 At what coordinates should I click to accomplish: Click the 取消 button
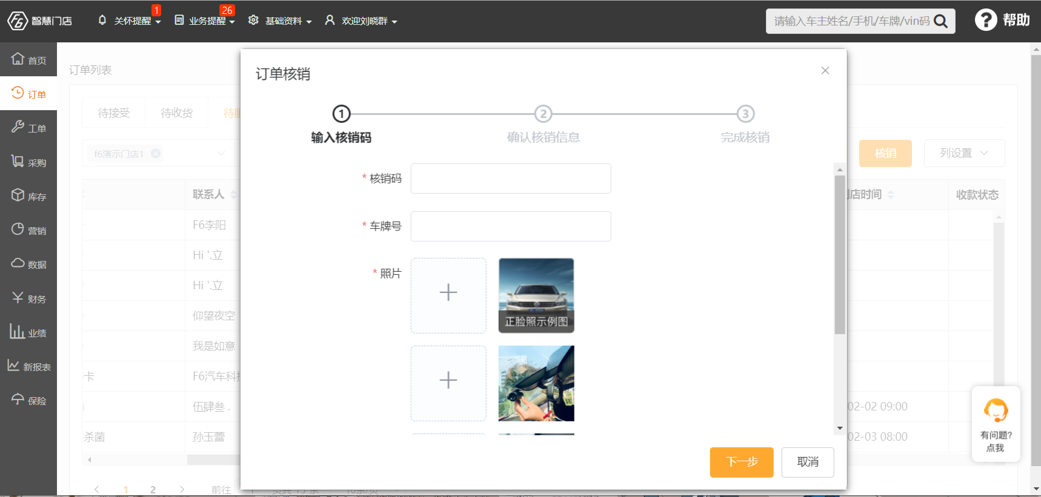tap(808, 462)
